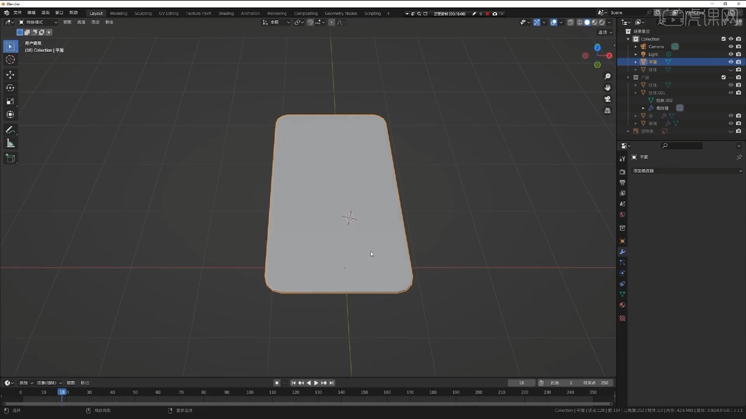Switch orthographic/perspective grid icon
Image resolution: width=746 pixels, height=419 pixels.
pos(608,111)
